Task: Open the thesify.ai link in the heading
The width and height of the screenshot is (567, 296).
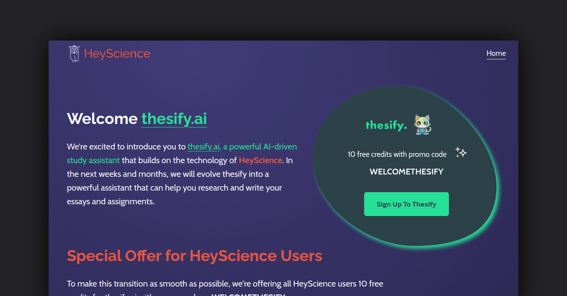Action: tap(174, 119)
